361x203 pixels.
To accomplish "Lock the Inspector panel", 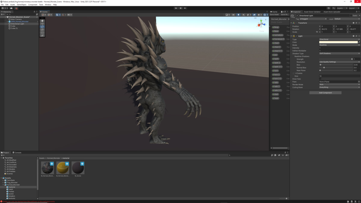I will 356,12.
